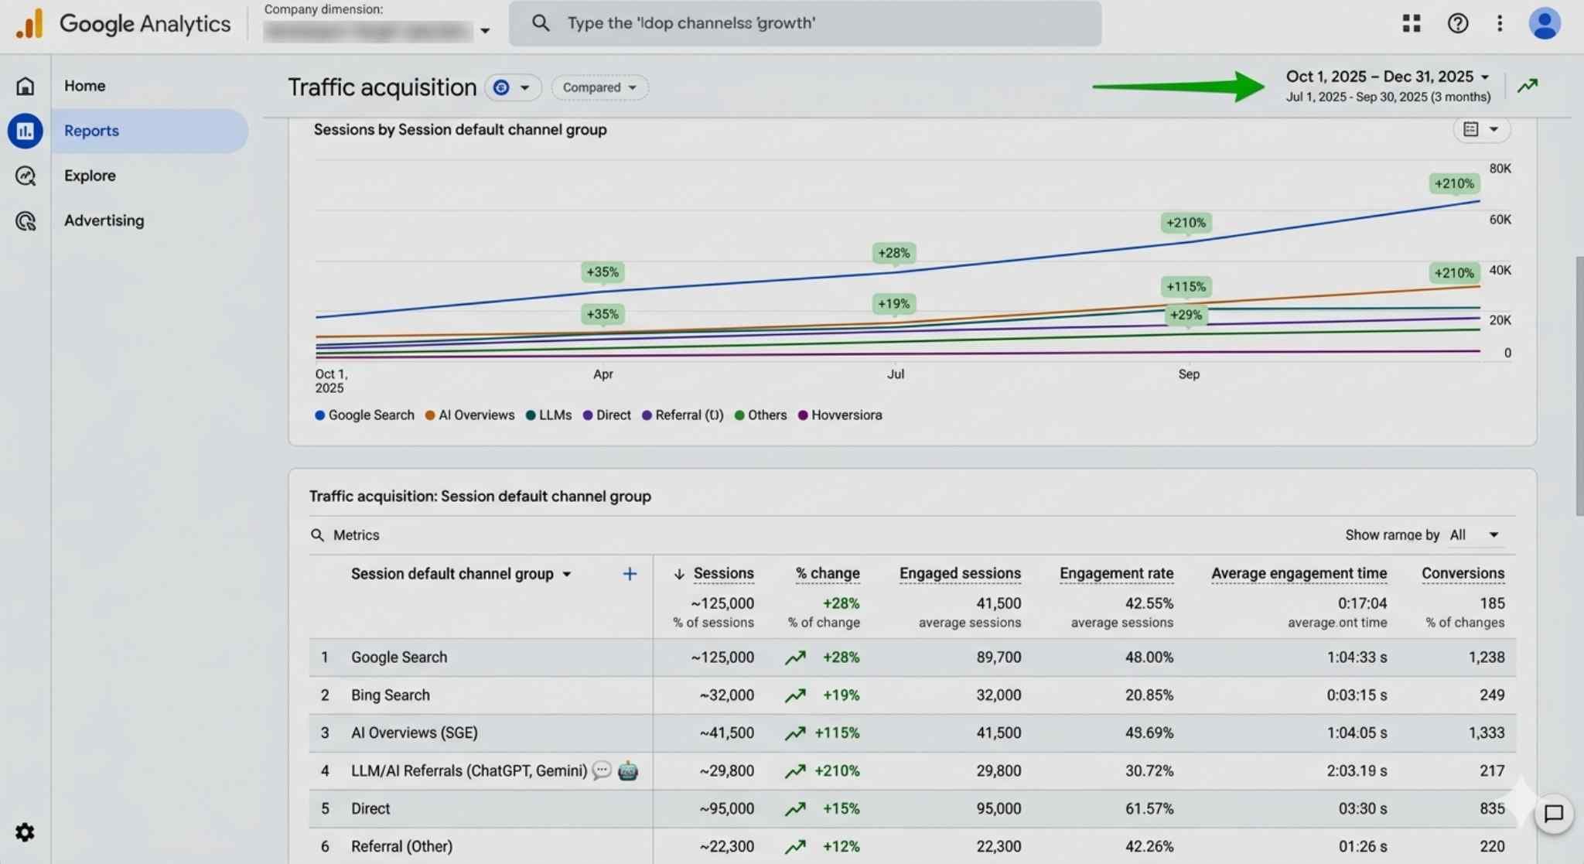The height and width of the screenshot is (864, 1584).
Task: Sort by the % change column header
Action: tap(828, 573)
